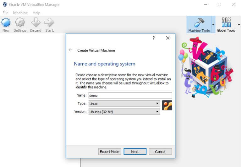Click the 'Create Virtual Machine' title text
This screenshot has height=167, width=242.
(96, 50)
